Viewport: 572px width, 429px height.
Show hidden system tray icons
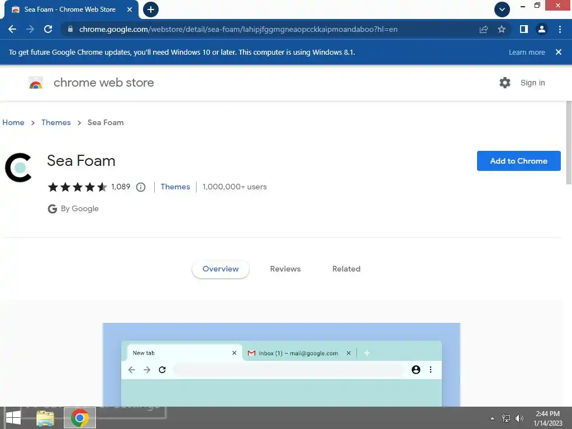(x=493, y=418)
